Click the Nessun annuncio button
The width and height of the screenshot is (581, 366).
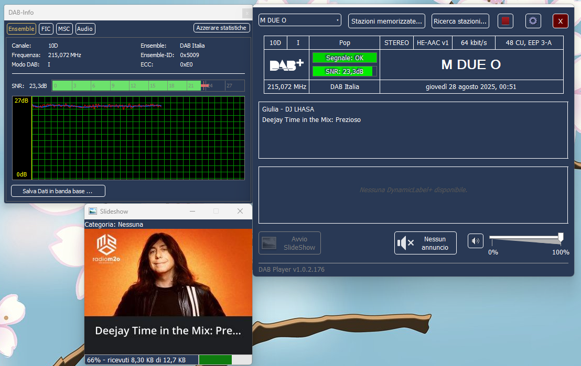click(x=425, y=243)
